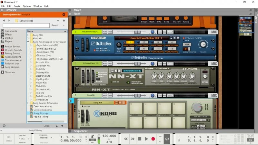Toggle High Quality Interpolation on NN-XT
The width and height of the screenshot is (258, 145).
click(x=128, y=82)
